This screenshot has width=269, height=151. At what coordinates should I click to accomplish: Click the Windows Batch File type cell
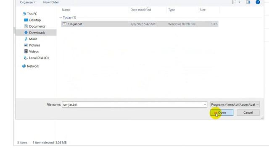coord(182,24)
